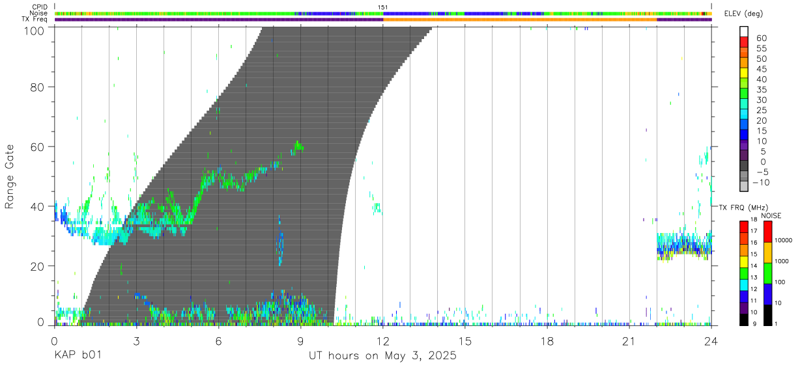This screenshot has height=369, width=800.
Task: Pick the yellow ELEV segment between 45 and 40
Action: tap(745, 74)
